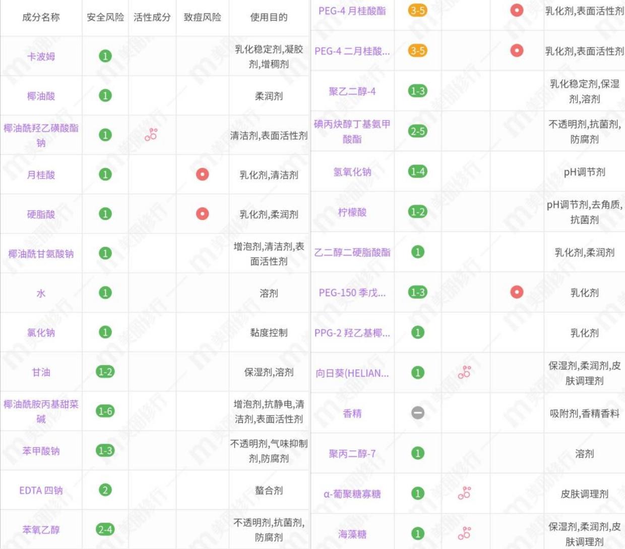This screenshot has width=625, height=549.
Task: Open the 卡波姆 ingredient link
Action: (x=41, y=57)
